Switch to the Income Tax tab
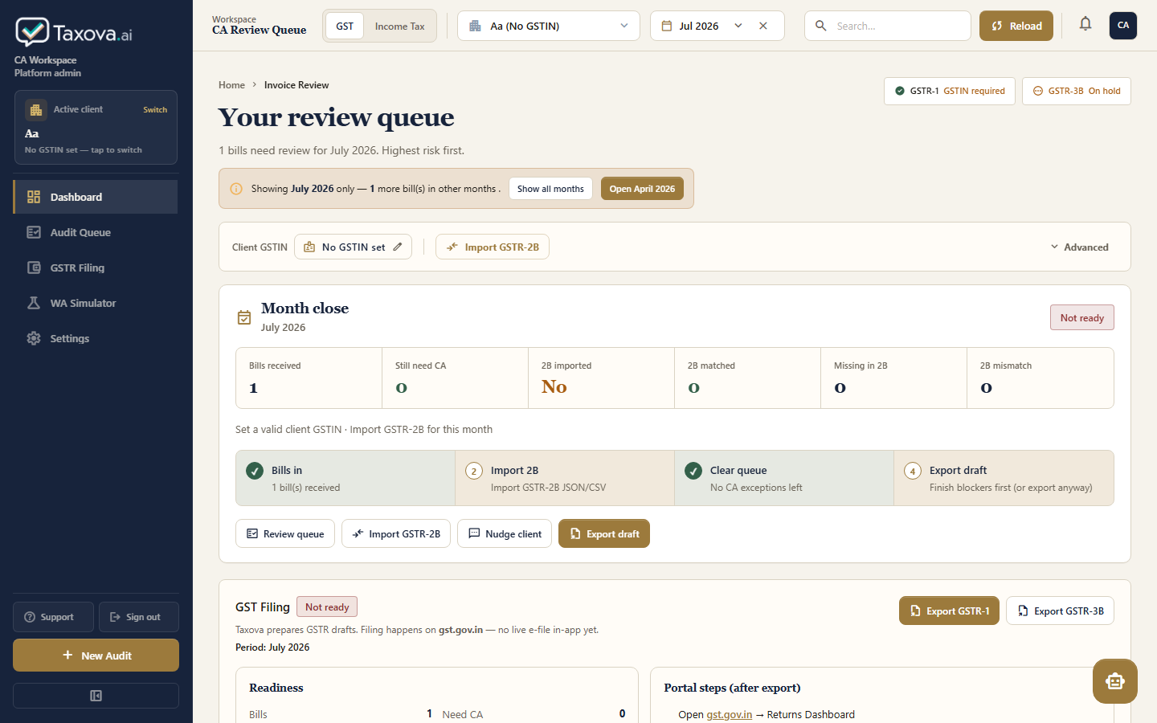Screen dimensions: 1157x723 click(399, 26)
